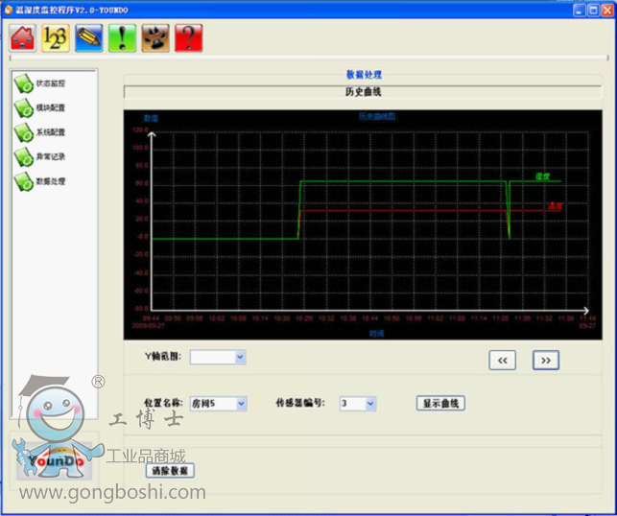Click the Y轴范围 label
This screenshot has height=516, width=617.
(x=163, y=357)
